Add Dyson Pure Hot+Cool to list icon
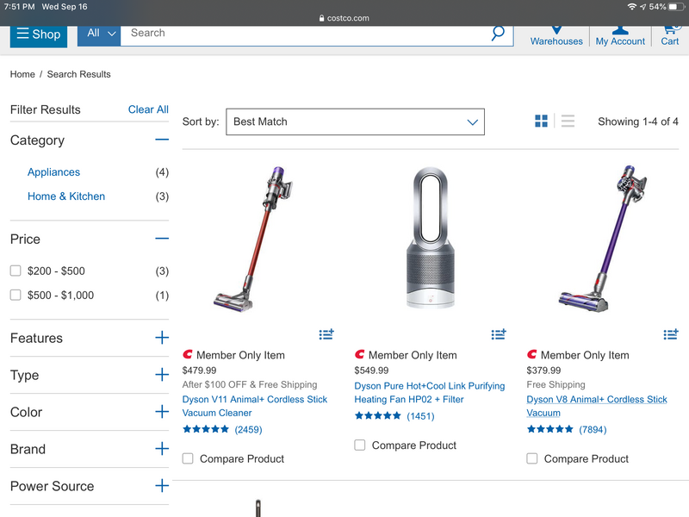Image resolution: width=689 pixels, height=517 pixels. pos(499,334)
